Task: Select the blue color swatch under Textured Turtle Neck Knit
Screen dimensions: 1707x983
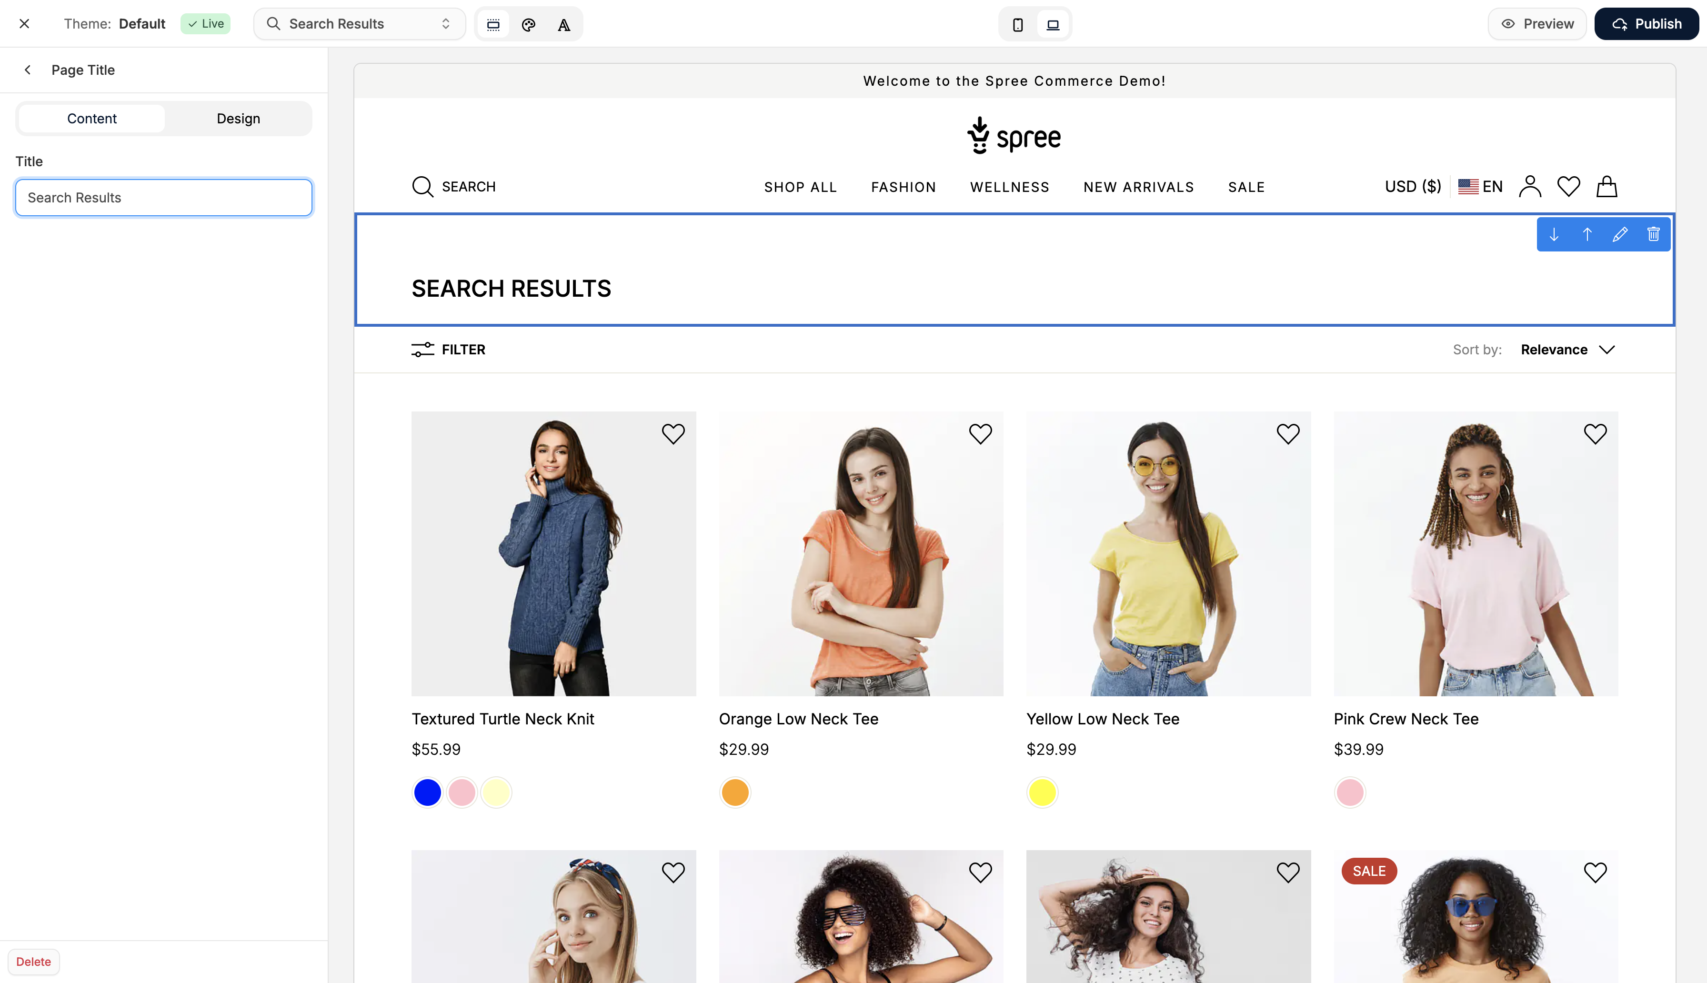Action: click(x=427, y=792)
